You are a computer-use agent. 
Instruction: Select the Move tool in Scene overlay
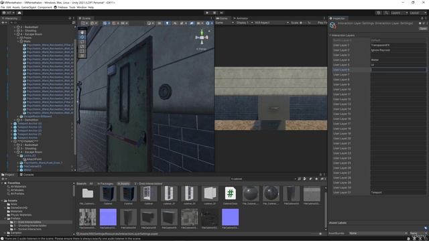pos(82,37)
